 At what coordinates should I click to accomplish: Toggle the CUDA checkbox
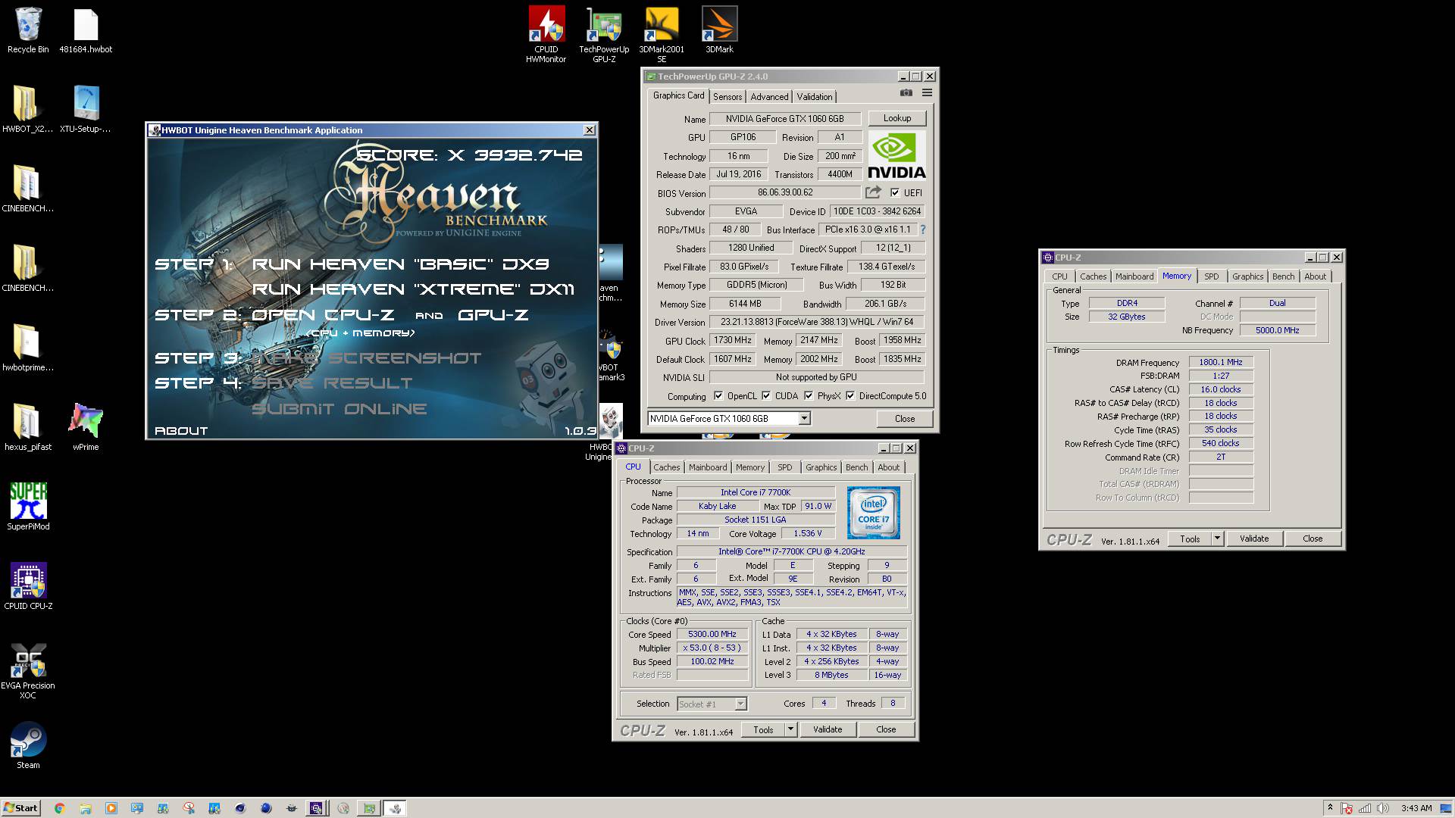point(766,395)
